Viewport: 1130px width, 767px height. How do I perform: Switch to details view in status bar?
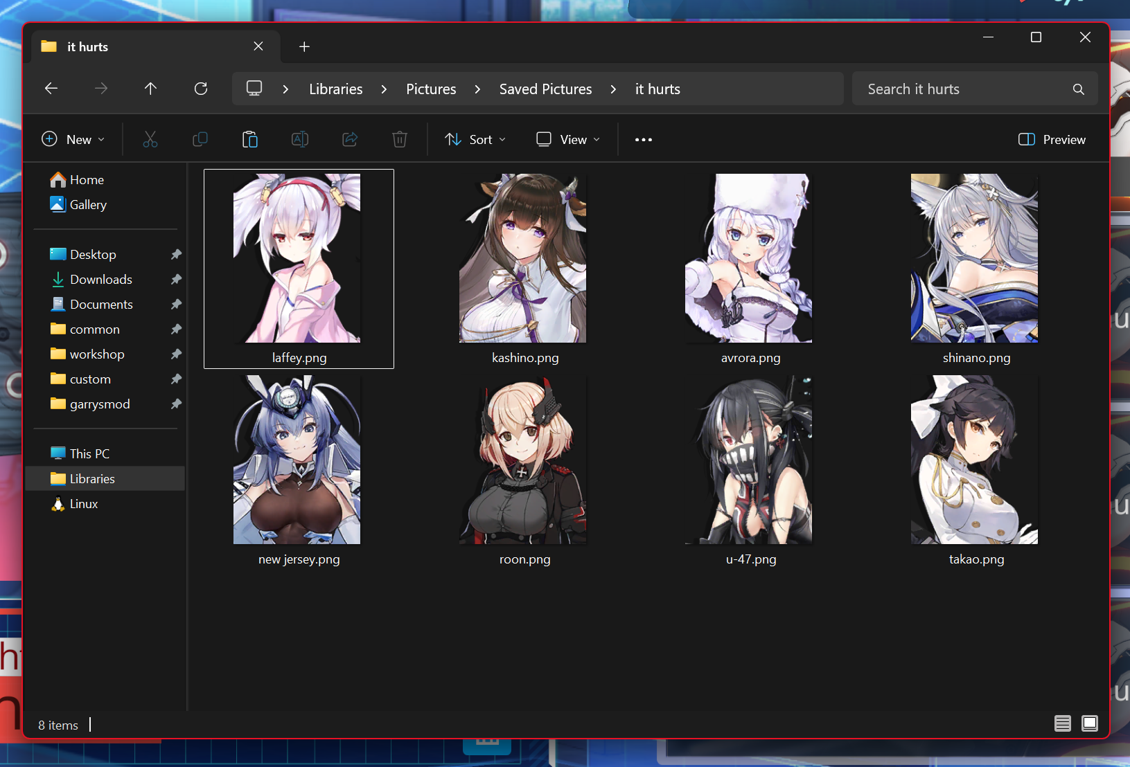coord(1063,724)
